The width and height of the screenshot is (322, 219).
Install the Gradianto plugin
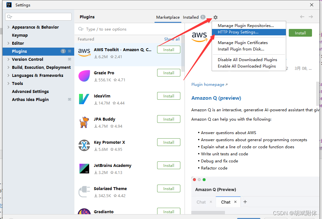[169, 211]
